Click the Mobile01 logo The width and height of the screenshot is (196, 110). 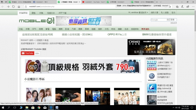tap(37, 21)
